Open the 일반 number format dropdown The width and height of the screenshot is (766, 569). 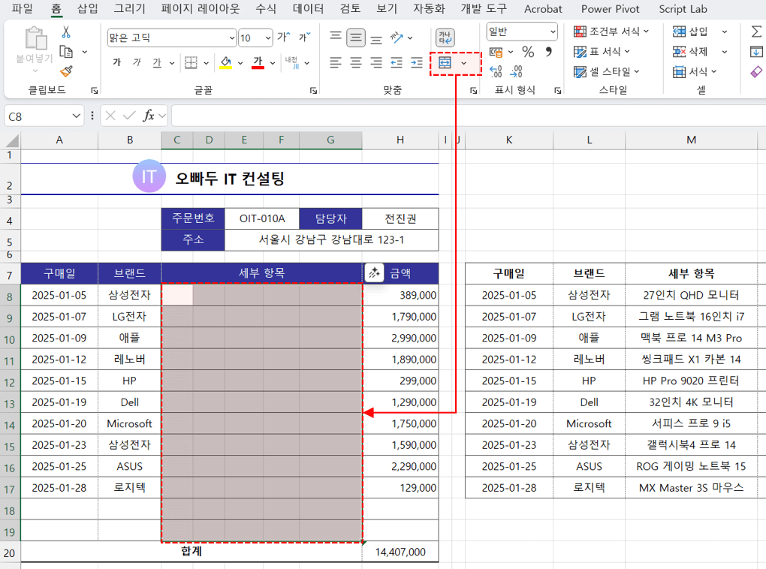tap(553, 32)
